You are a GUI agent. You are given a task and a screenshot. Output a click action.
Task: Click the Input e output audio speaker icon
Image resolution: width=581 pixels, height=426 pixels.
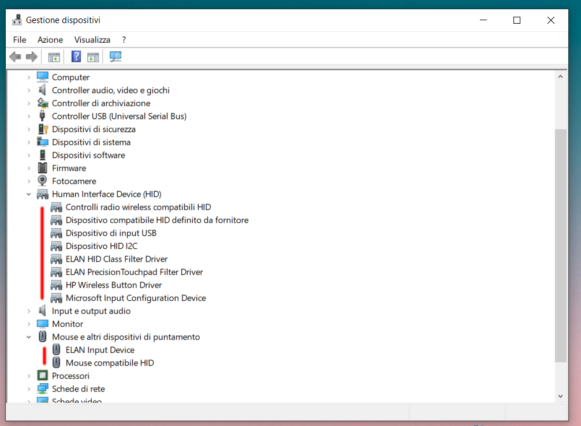[x=43, y=311]
